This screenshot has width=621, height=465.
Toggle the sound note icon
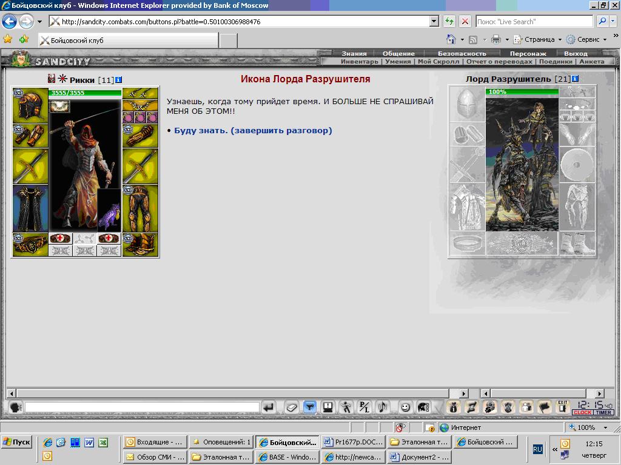click(383, 407)
